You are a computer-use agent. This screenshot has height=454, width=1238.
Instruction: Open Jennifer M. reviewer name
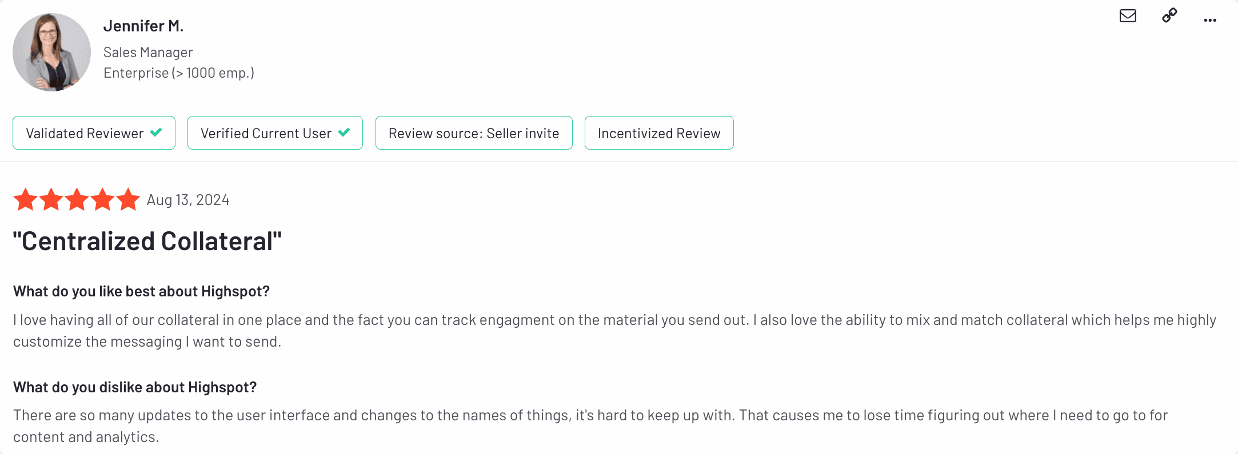click(143, 26)
